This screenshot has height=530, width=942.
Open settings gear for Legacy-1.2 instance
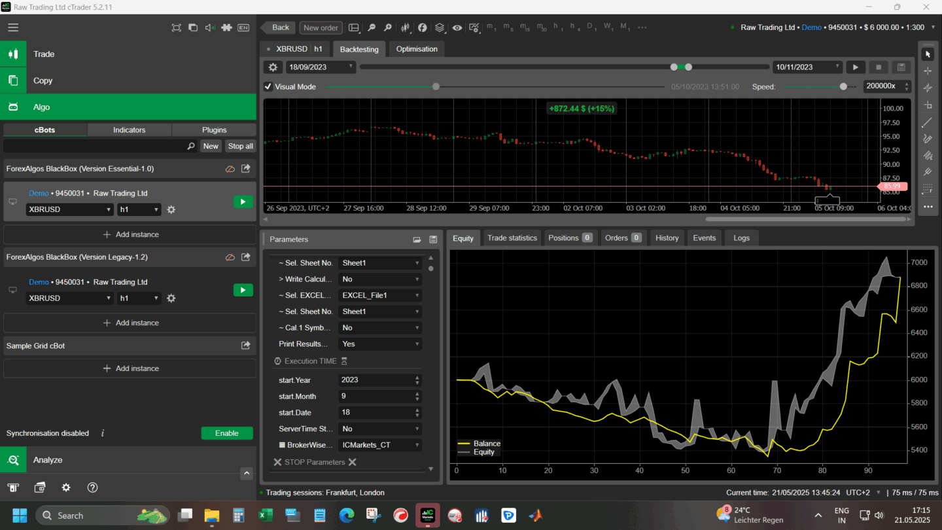(x=171, y=298)
